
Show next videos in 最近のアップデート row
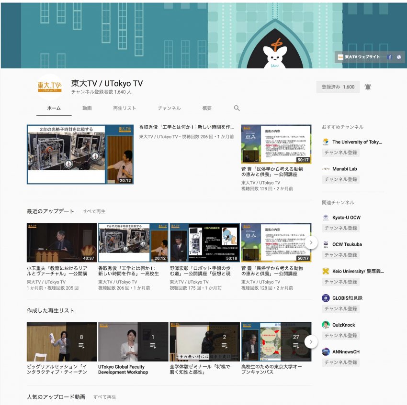pyautogui.click(x=311, y=243)
